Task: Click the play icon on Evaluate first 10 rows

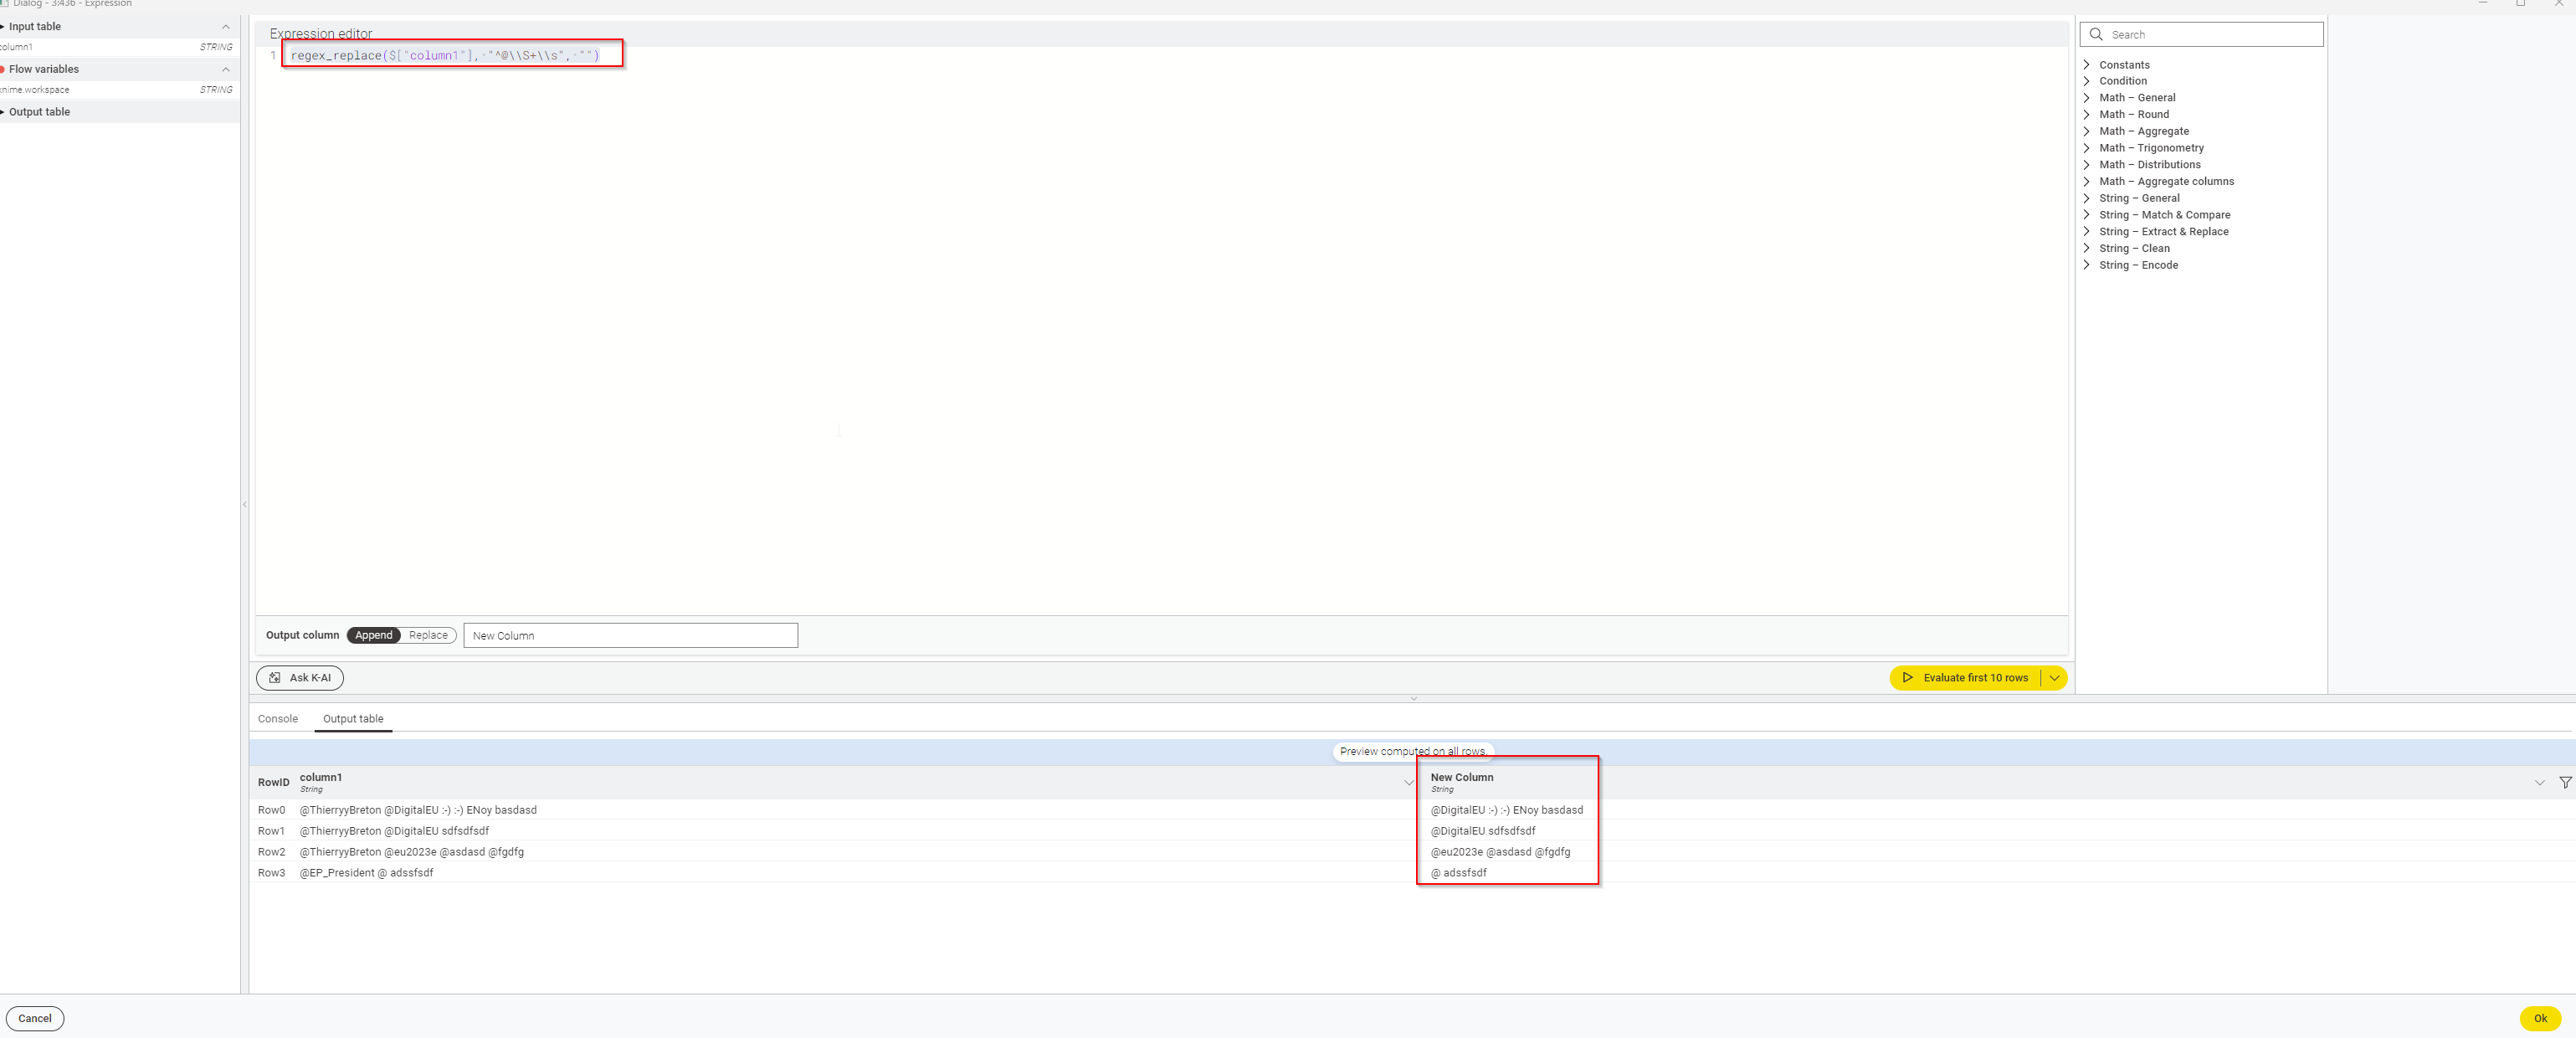Action: (1909, 678)
